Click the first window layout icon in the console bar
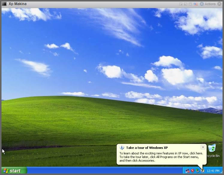This screenshot has height=175, width=224. pos(181,4)
